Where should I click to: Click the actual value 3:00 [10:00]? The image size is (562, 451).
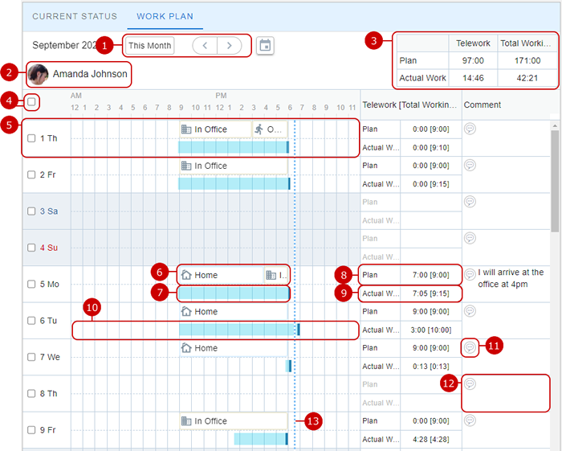pos(431,330)
